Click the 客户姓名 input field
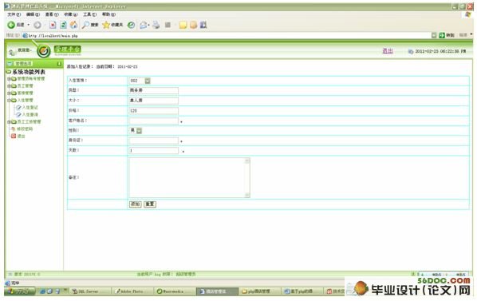The image size is (477, 301). 154,121
